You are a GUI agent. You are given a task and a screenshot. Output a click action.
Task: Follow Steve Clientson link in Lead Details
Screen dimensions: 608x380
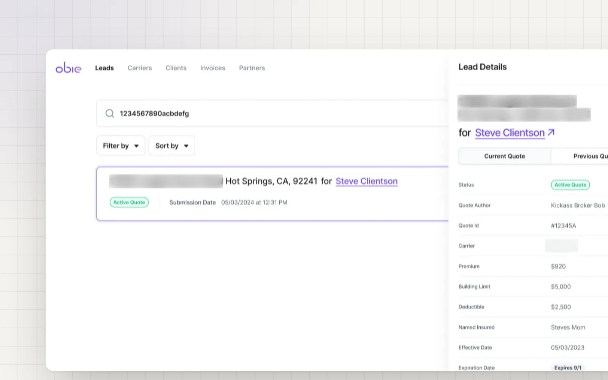coord(510,133)
